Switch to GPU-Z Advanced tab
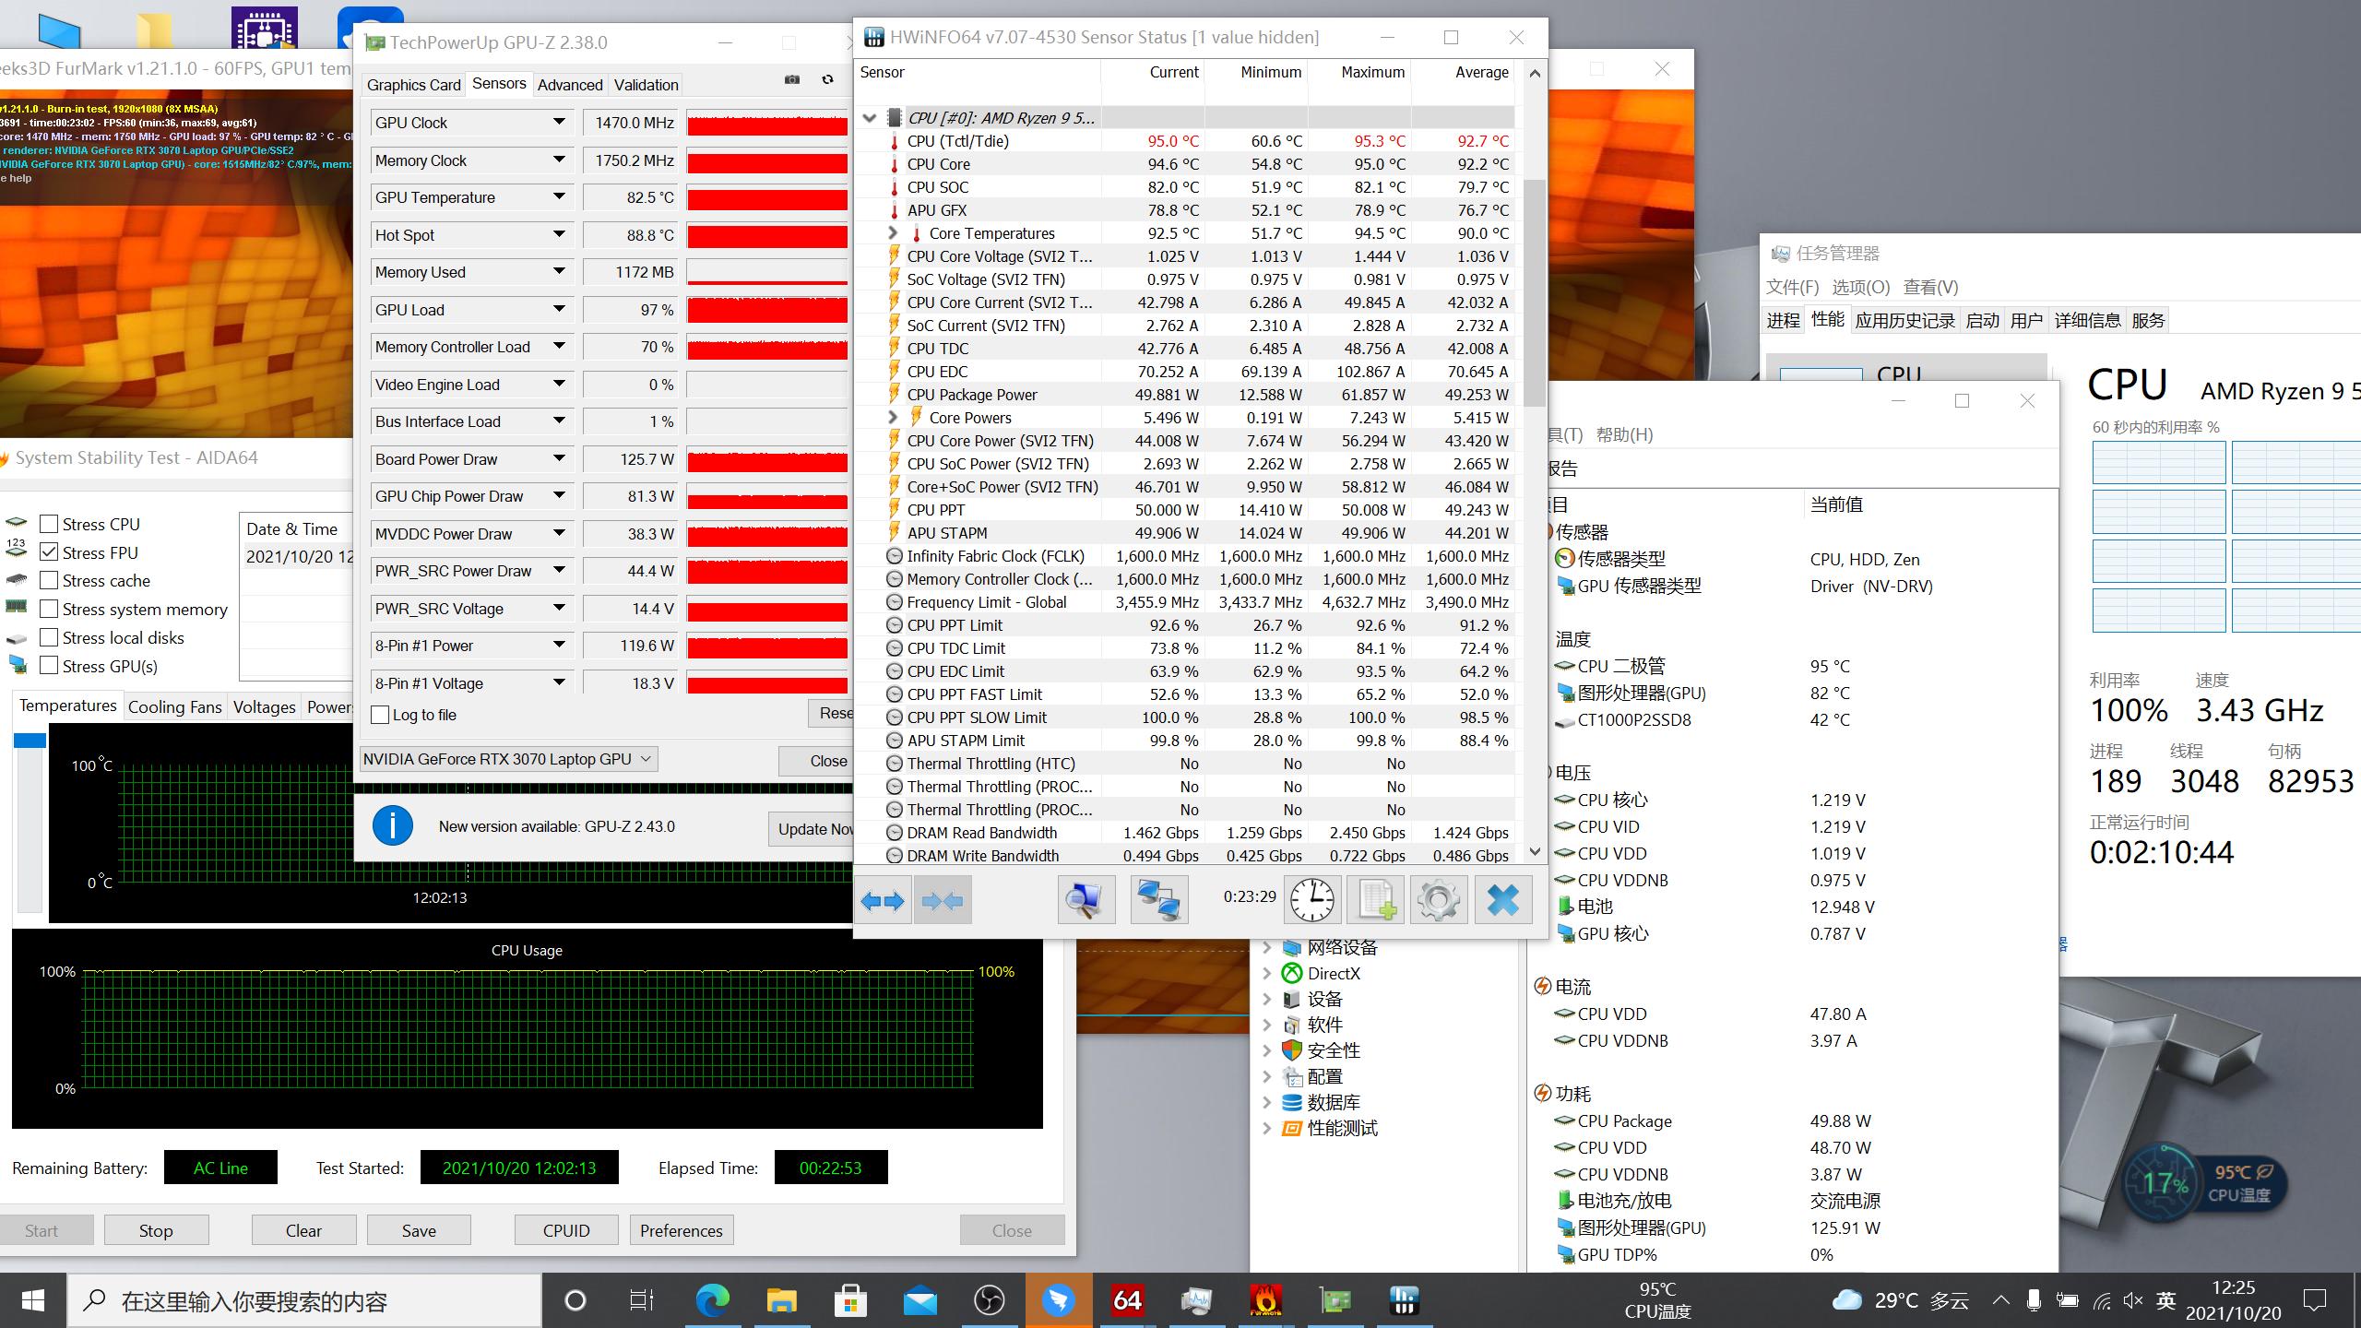 pos(569,85)
